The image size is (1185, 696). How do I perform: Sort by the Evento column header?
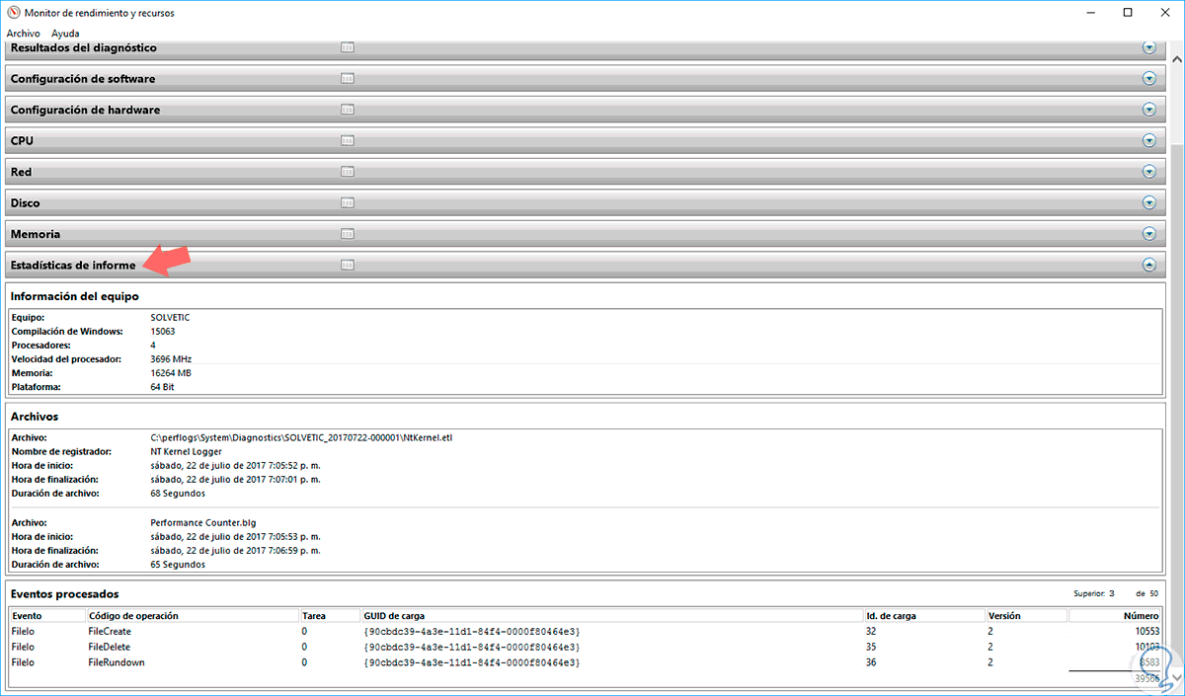[46, 615]
